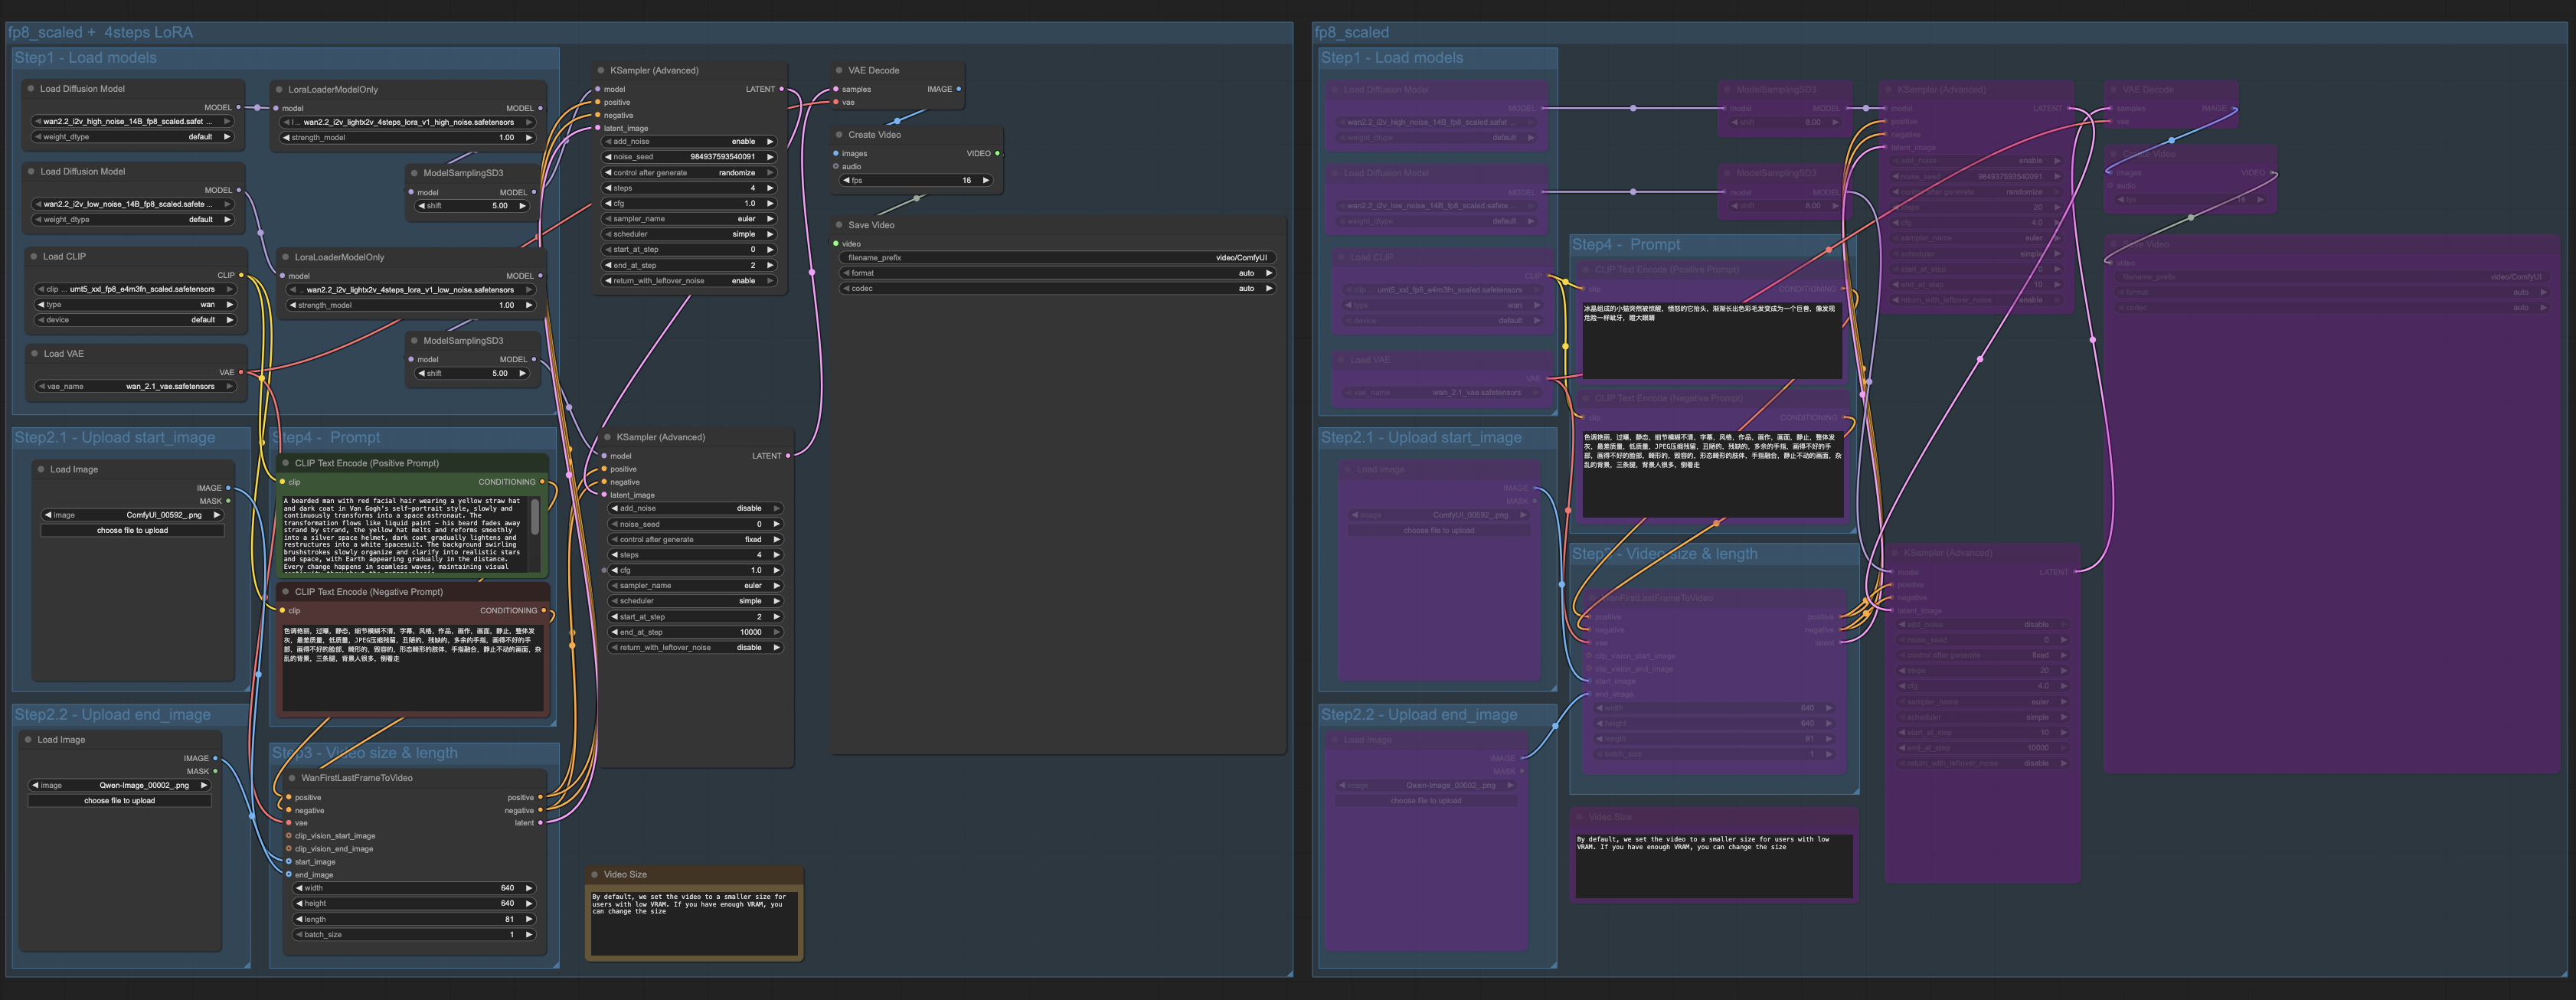Click choose file to upload for ComfyUI_00592_.png
2576x1000 pixels.
point(132,530)
